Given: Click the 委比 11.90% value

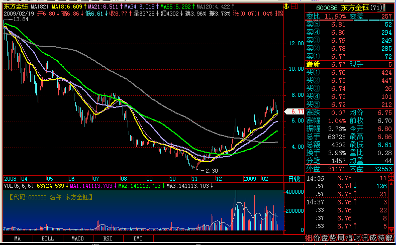Looking at the screenshot, I should pos(335,17).
